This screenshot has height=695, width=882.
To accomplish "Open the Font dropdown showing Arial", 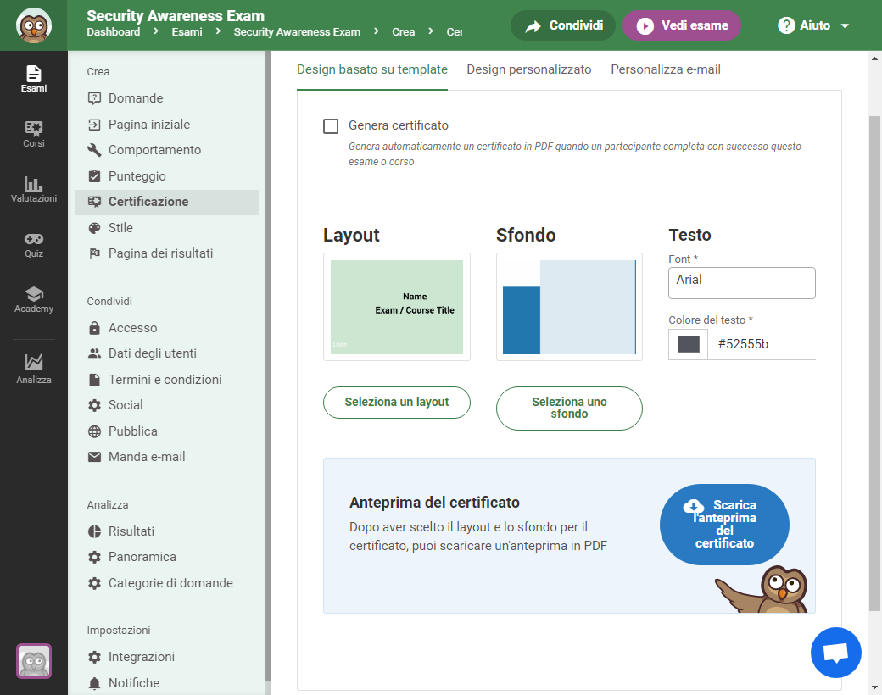I will pos(741,283).
